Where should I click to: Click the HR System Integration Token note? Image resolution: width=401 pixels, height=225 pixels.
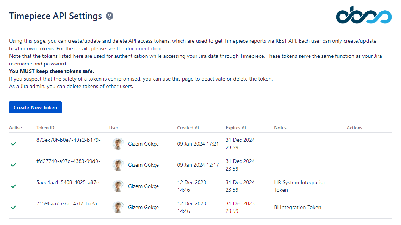[300, 186]
